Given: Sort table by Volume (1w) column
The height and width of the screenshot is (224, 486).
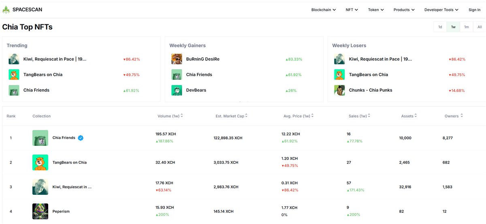Looking at the screenshot, I should pos(171,116).
